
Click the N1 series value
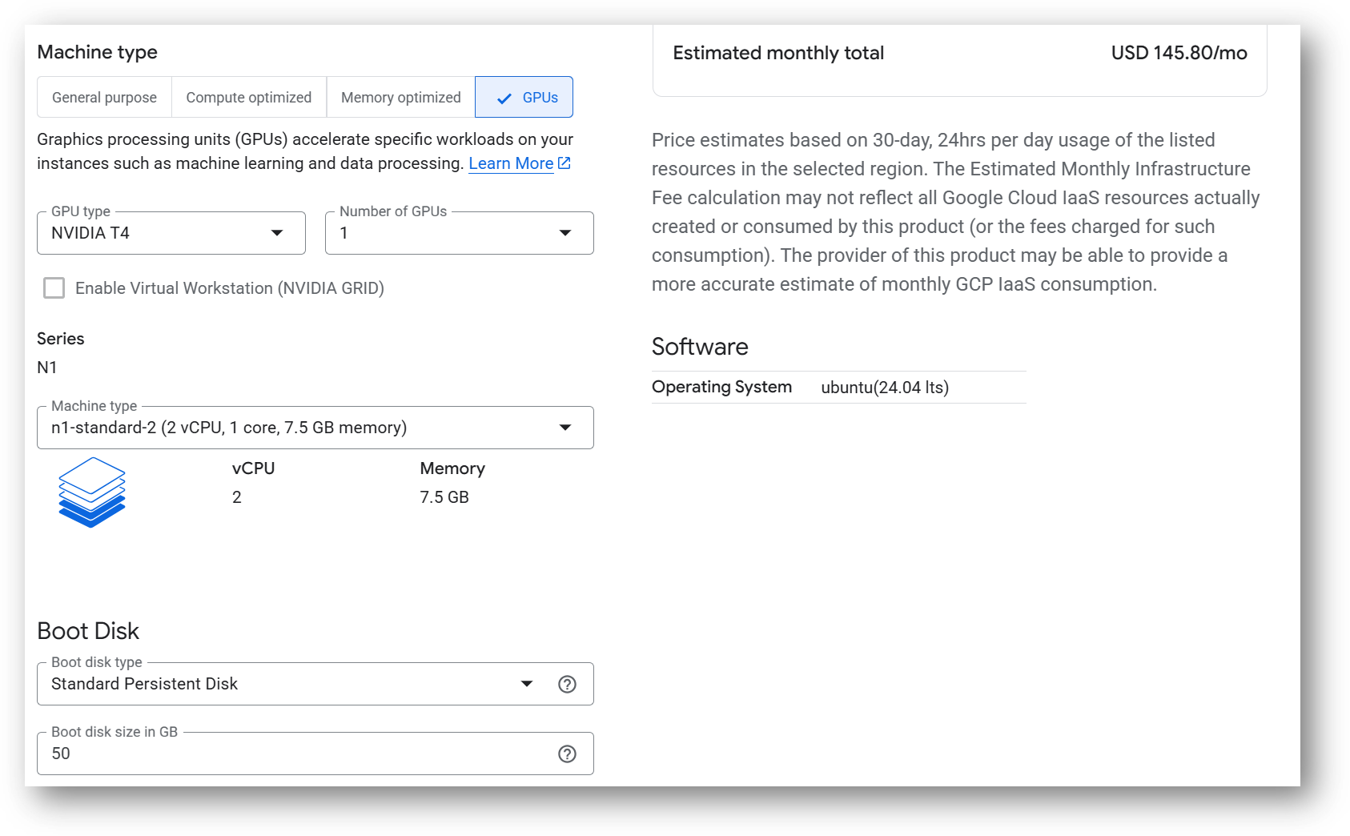tap(47, 368)
